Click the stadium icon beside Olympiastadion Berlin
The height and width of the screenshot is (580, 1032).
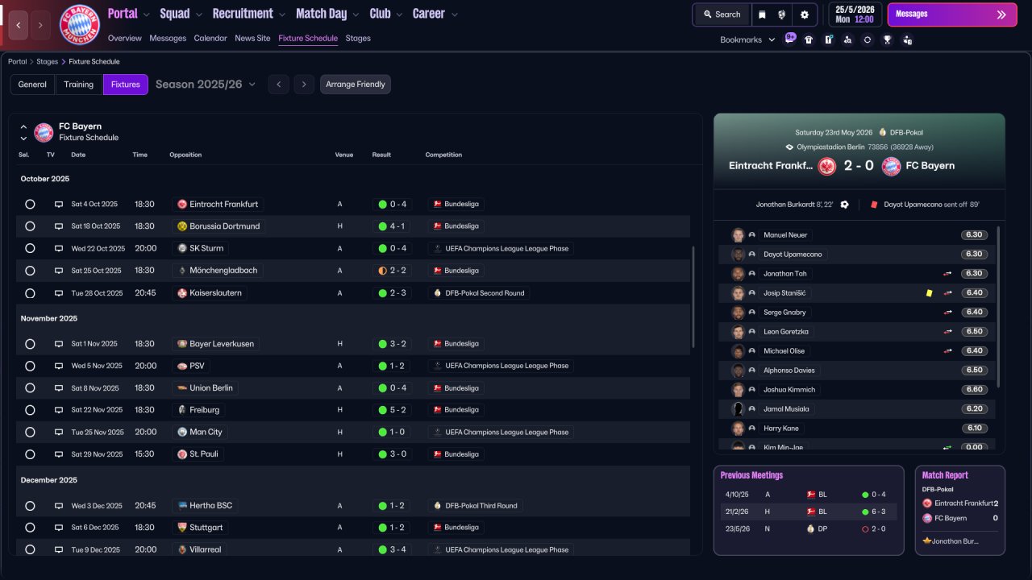click(789, 147)
